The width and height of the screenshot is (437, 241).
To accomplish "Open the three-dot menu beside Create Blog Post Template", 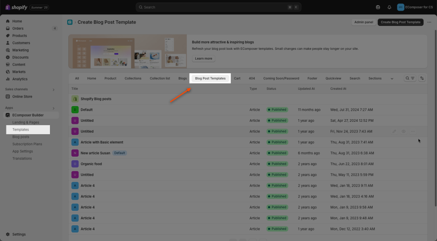I will point(429,22).
